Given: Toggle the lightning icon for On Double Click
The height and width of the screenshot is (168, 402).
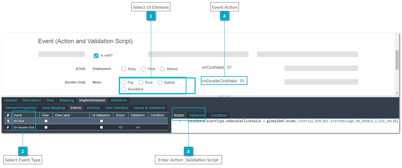Looking at the screenshot, I should [8, 127].
